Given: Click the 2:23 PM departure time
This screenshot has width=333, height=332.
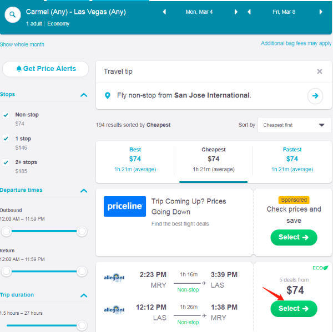Looking at the screenshot, I should click(x=153, y=275).
